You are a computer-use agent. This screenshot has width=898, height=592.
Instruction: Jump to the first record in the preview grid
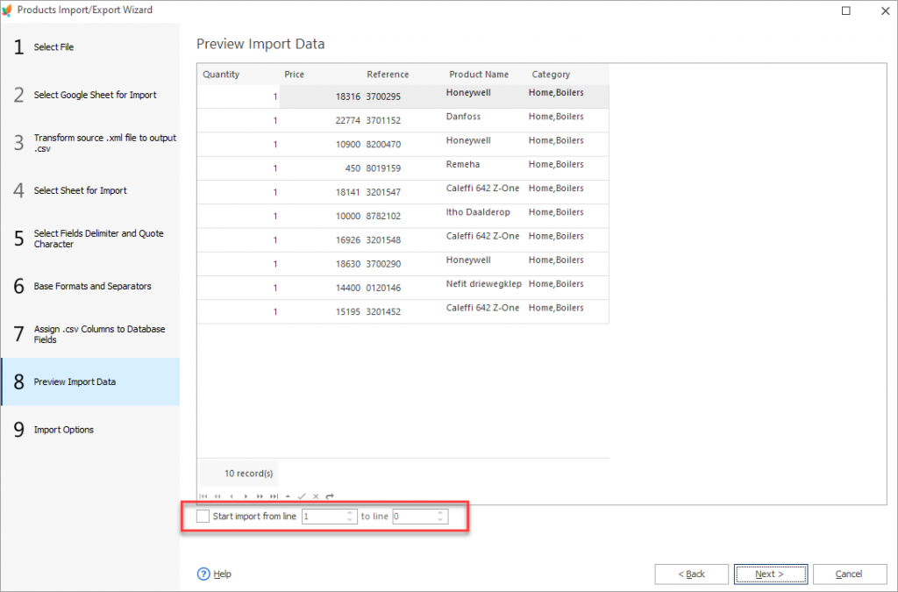tap(203, 496)
